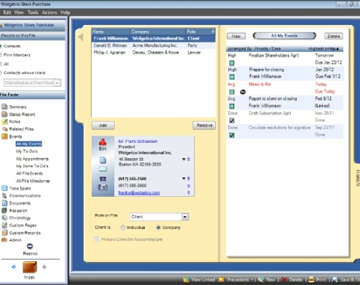Click the Restrict icon
The image size is (360, 285).
30,246
